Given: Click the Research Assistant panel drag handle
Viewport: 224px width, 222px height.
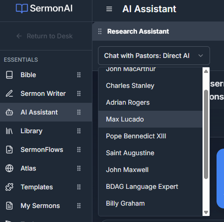Looking at the screenshot, I should point(100,31).
